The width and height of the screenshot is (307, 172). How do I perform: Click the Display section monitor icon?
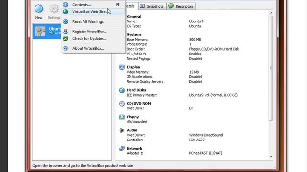point(122,67)
